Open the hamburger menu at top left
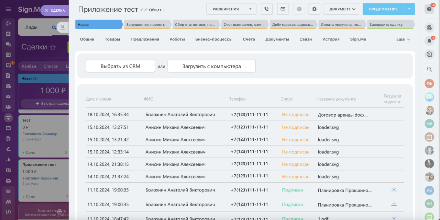Viewport: 440px width, 220px height. [9, 9]
